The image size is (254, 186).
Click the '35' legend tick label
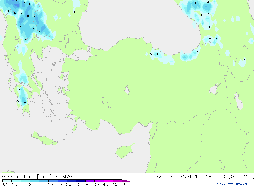point(96,184)
